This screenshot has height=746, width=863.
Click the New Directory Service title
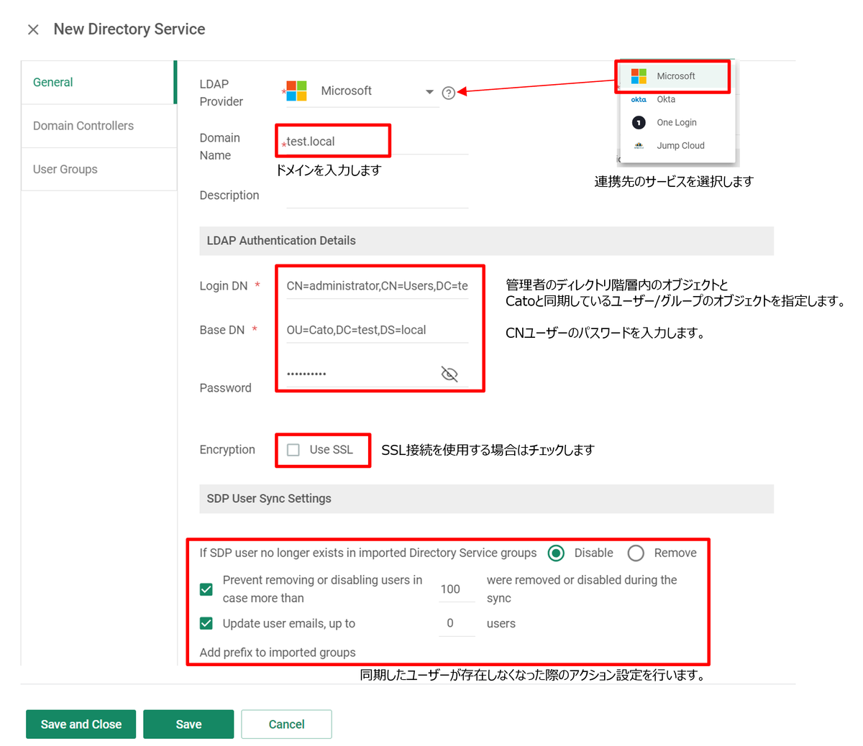coord(129,29)
